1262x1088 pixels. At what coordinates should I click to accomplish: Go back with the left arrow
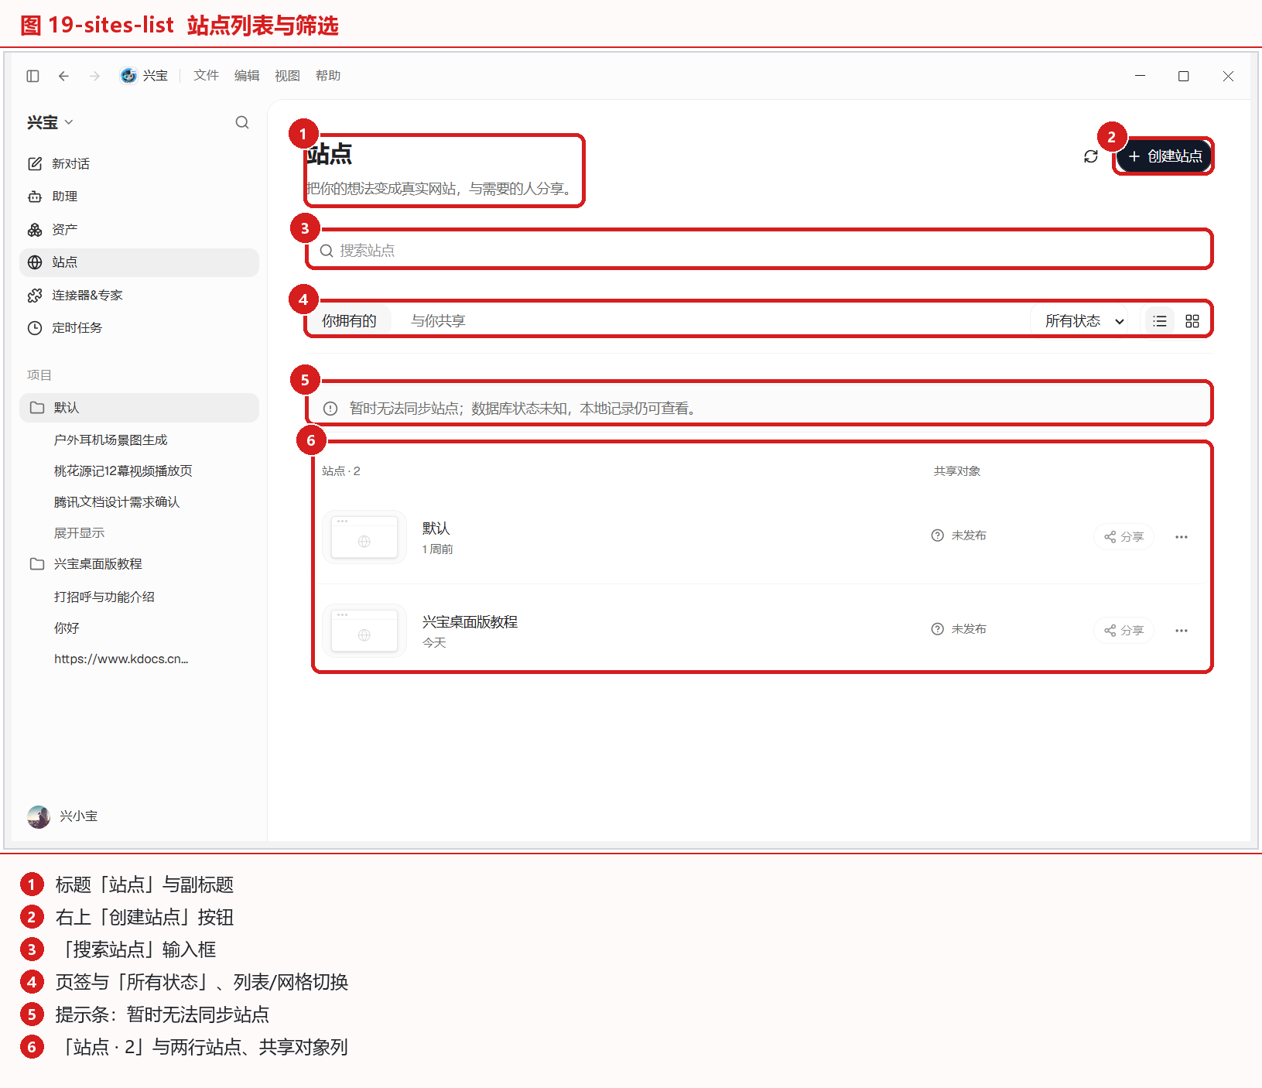pyautogui.click(x=63, y=76)
